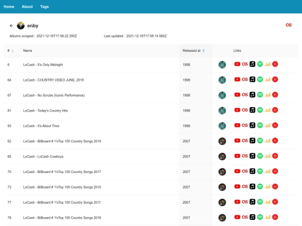Open Spotify link for Today's Country Hits
This screenshot has height=226, width=302.
tap(260, 110)
